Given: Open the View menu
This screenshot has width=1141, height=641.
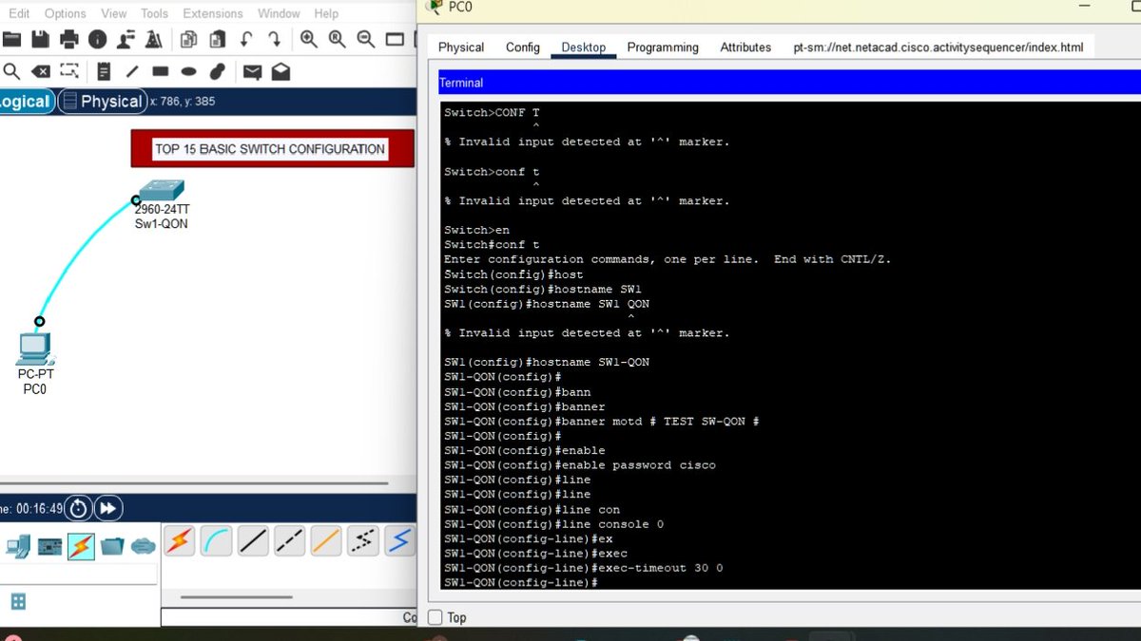Looking at the screenshot, I should pos(113,13).
